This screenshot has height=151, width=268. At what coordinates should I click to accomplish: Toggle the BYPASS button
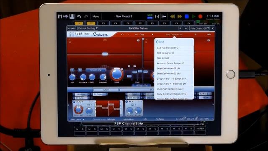click(72, 29)
